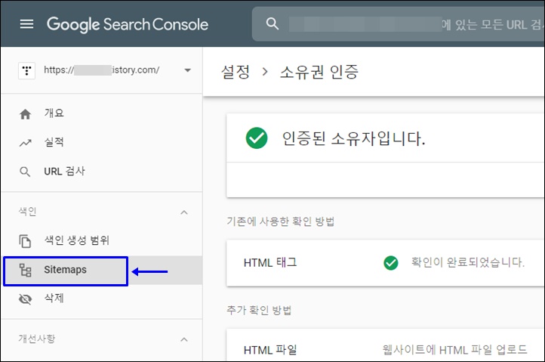Click the search magnifier icon in top bar
The width and height of the screenshot is (545, 362).
click(x=272, y=23)
